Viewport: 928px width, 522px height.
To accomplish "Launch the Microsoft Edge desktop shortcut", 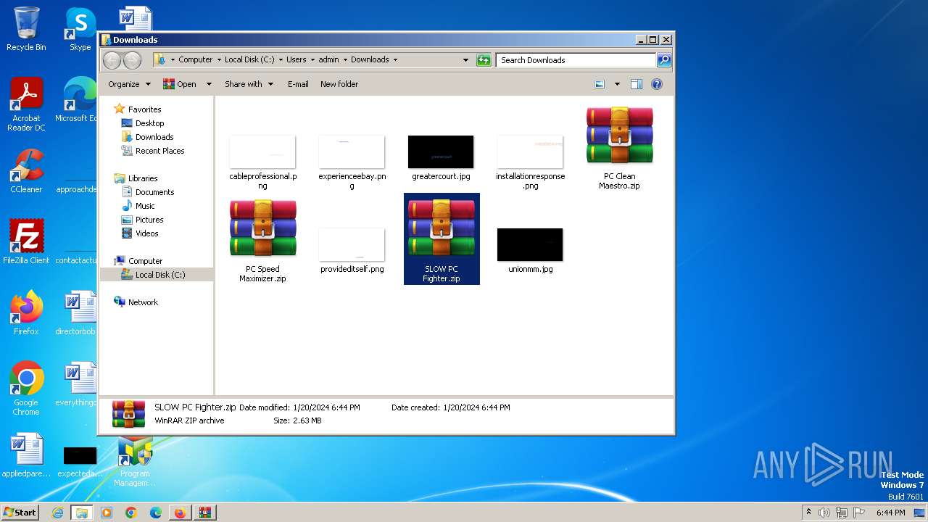I will pos(78,100).
